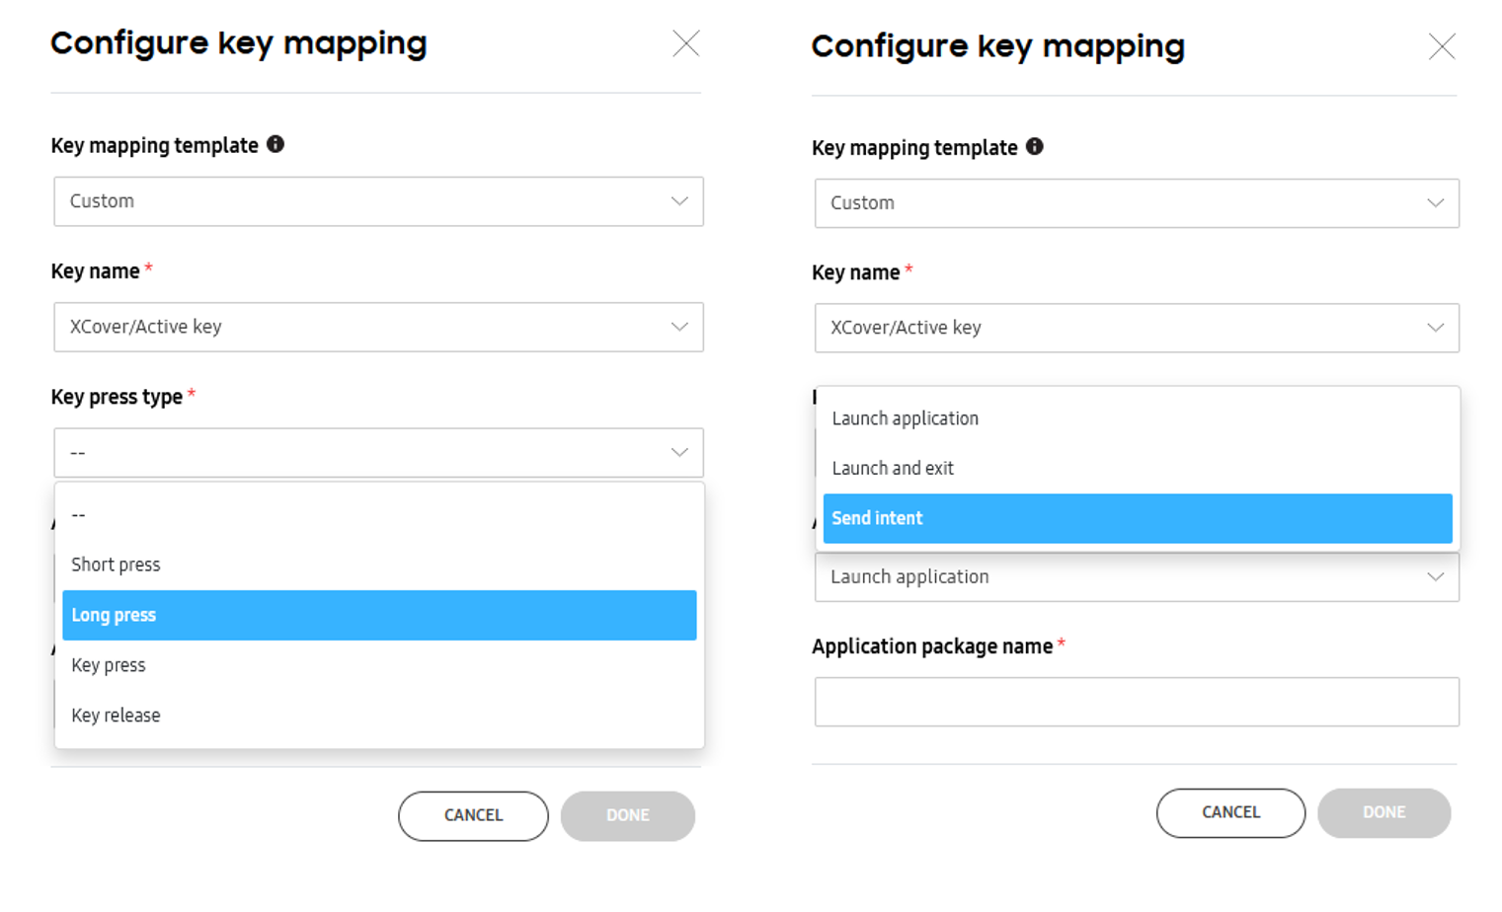The height and width of the screenshot is (912, 1502).
Task: Open the Key press type dropdown
Action: tap(378, 453)
